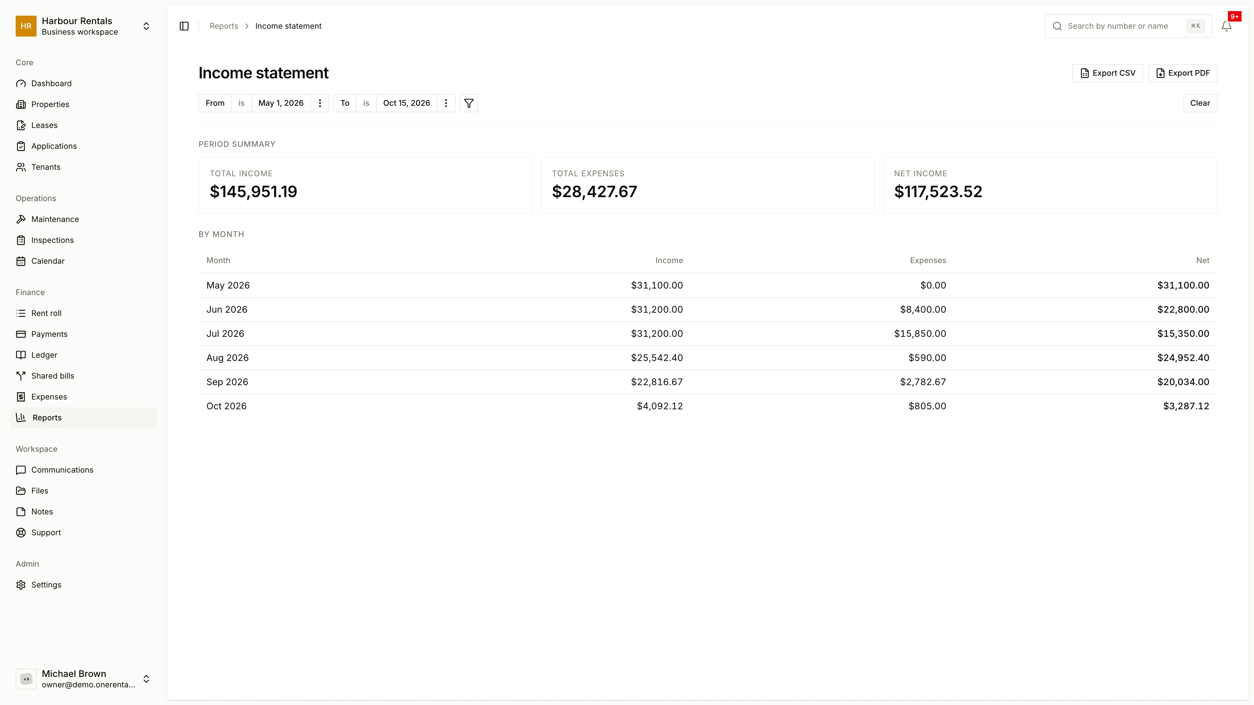1254x705 pixels.
Task: Clear all filters
Action: [1200, 103]
